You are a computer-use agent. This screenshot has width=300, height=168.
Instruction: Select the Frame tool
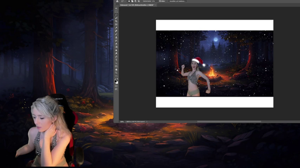[x=116, y=24]
